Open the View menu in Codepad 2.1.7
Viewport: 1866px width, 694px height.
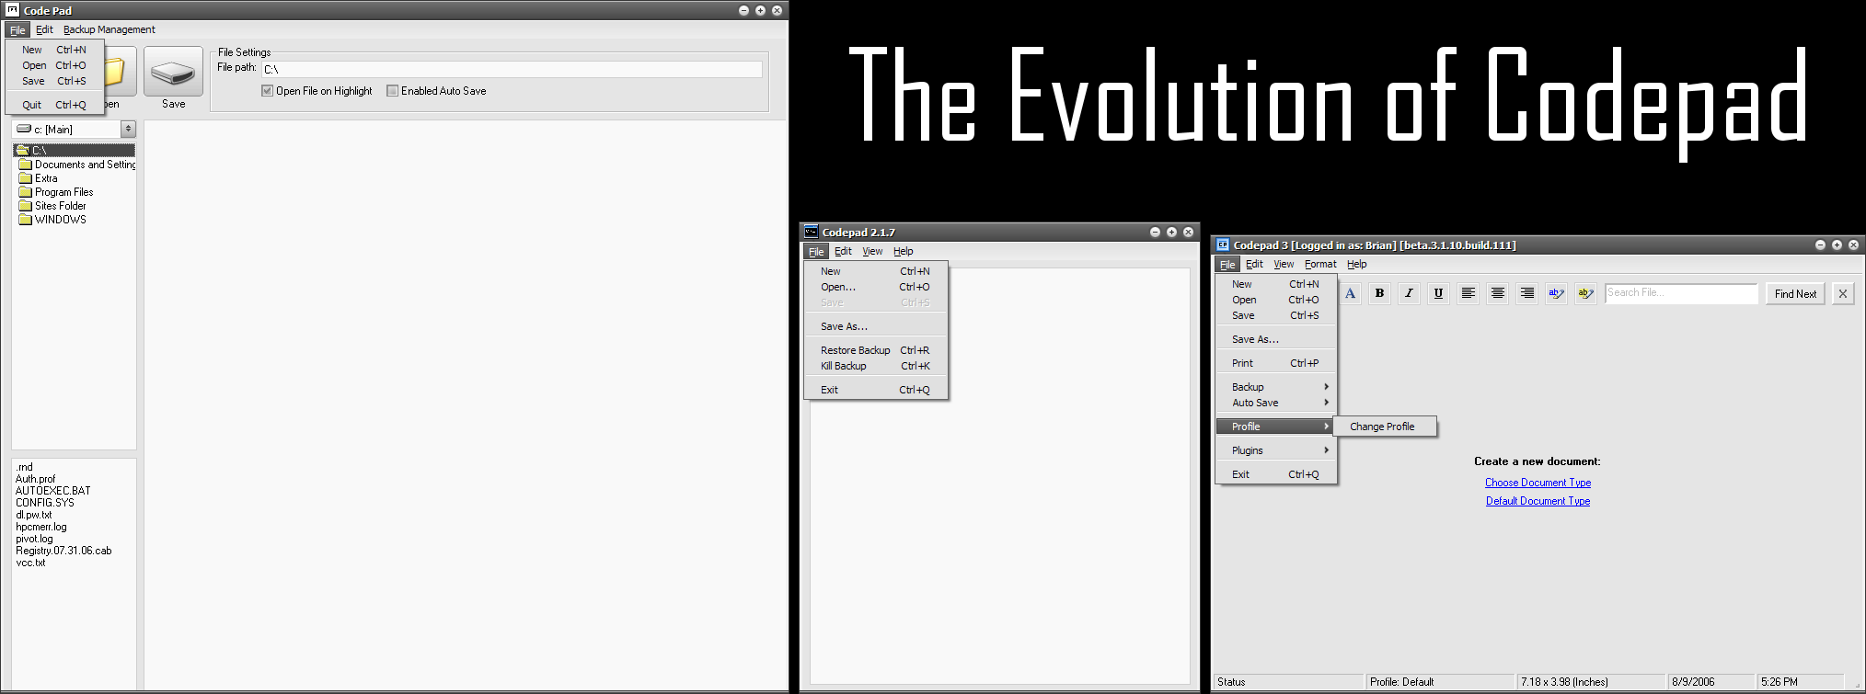pyautogui.click(x=872, y=251)
